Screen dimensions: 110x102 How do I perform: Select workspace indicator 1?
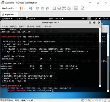[x=89, y=19]
